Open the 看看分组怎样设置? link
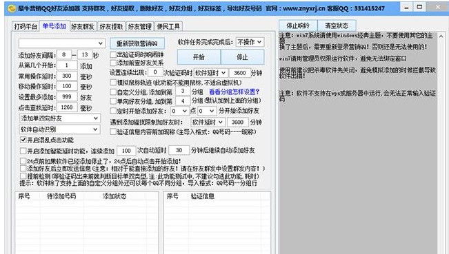449x254 pixels. [234, 92]
